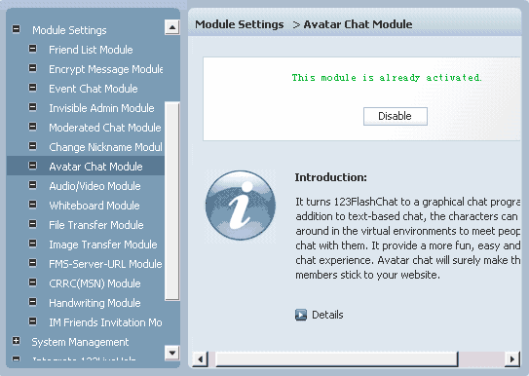529x376 pixels.
Task: Select Handwriting Module in sidebar
Action: [x=94, y=303]
